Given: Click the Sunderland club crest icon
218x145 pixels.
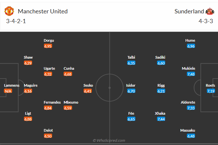Looking at the screenshot, I should pos(209,11).
